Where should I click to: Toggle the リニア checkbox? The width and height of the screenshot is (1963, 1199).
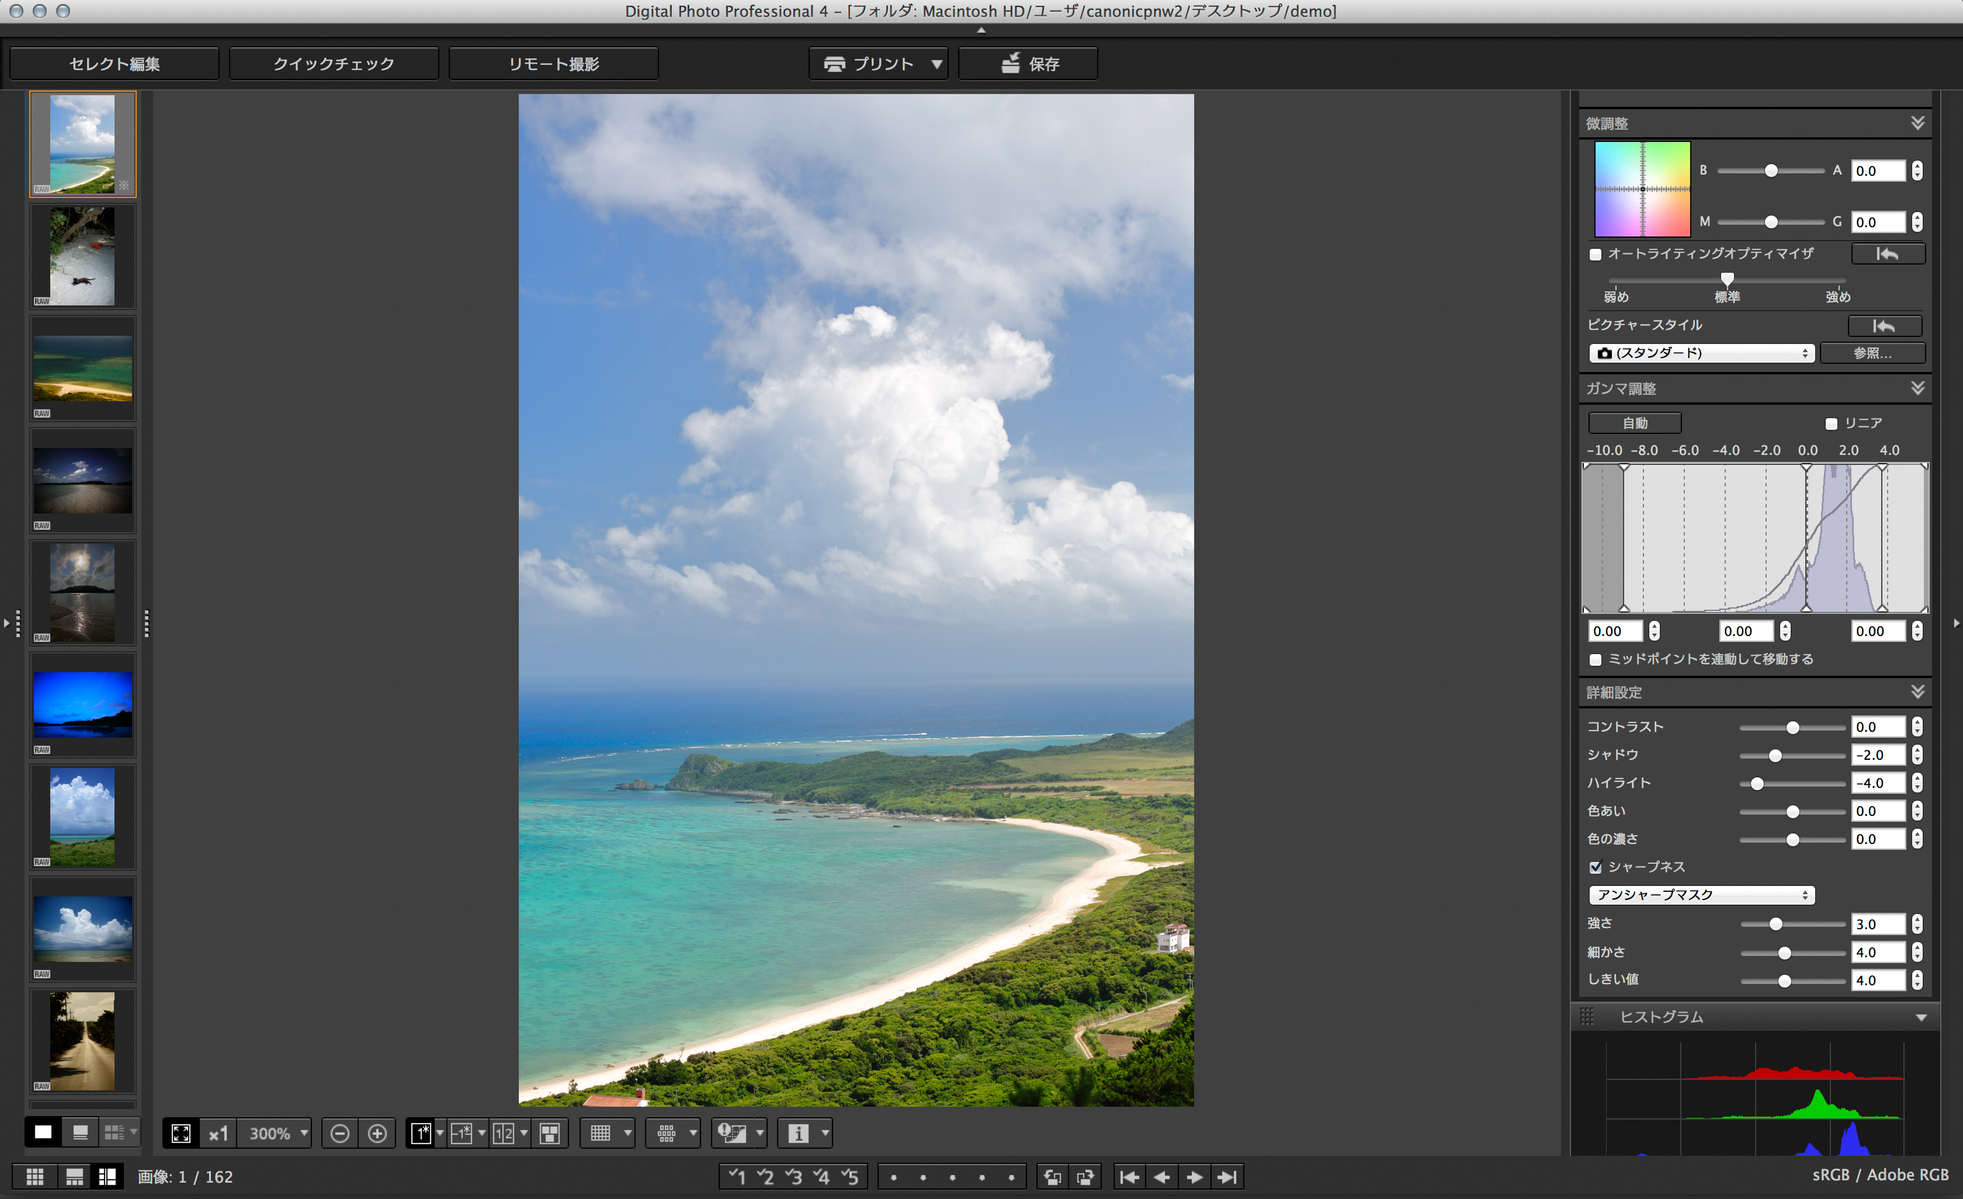[1831, 423]
